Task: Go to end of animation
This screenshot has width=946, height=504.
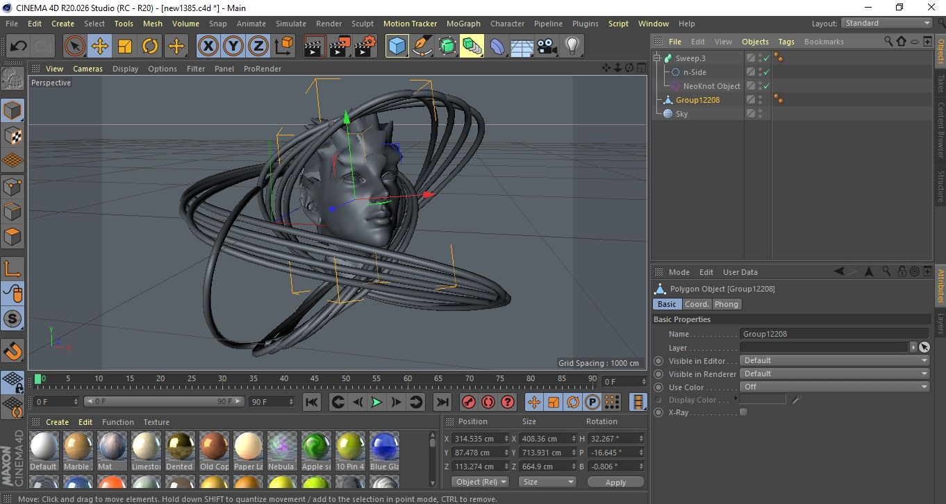Action: click(442, 402)
